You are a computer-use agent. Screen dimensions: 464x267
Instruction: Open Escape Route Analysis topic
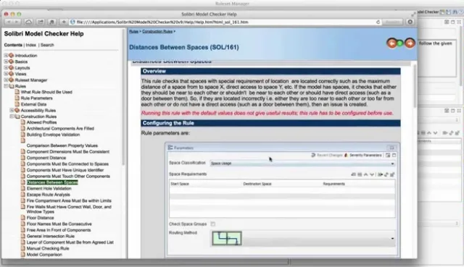pos(49,195)
